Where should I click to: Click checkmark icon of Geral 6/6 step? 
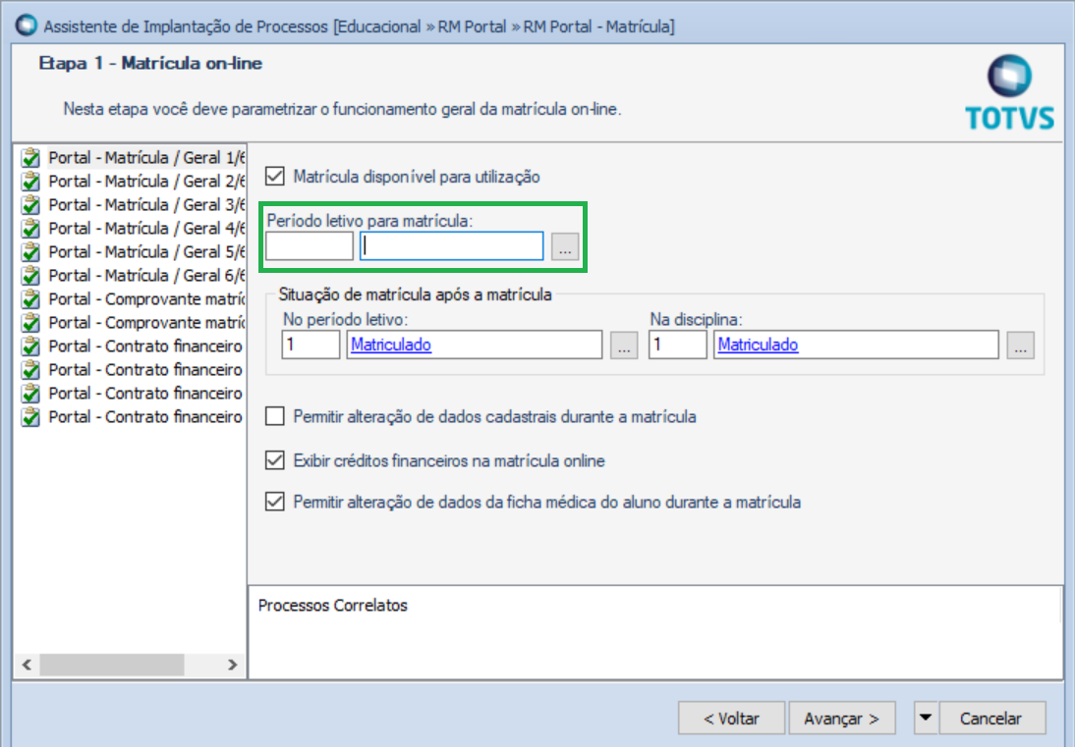[x=30, y=275]
